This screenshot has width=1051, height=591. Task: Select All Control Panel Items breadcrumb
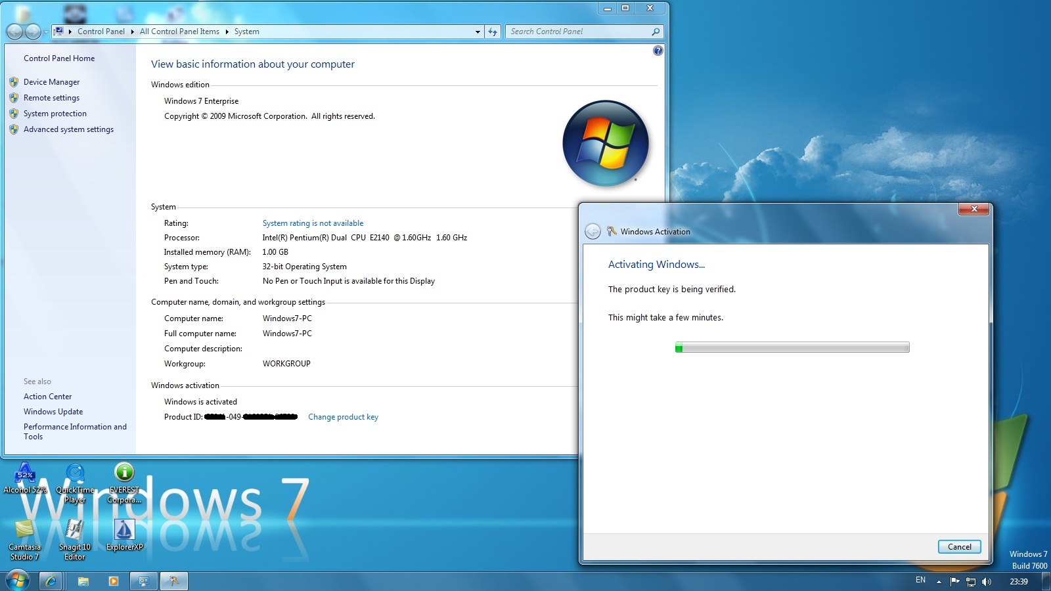tap(179, 32)
